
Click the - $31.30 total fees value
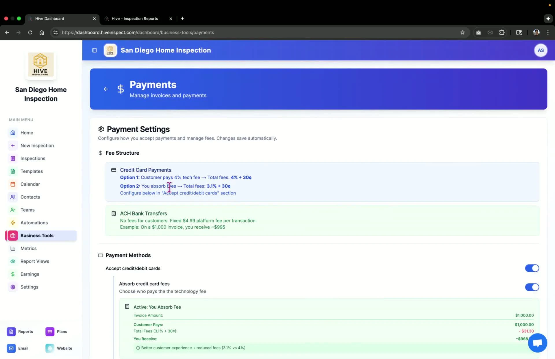coord(526,331)
